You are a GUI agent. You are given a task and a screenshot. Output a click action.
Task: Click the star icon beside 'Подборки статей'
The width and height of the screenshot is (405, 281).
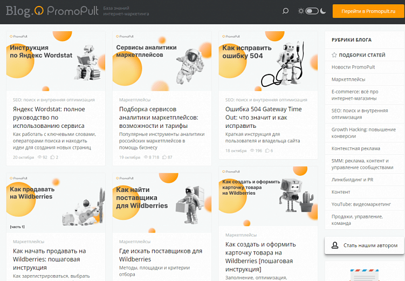(334, 55)
